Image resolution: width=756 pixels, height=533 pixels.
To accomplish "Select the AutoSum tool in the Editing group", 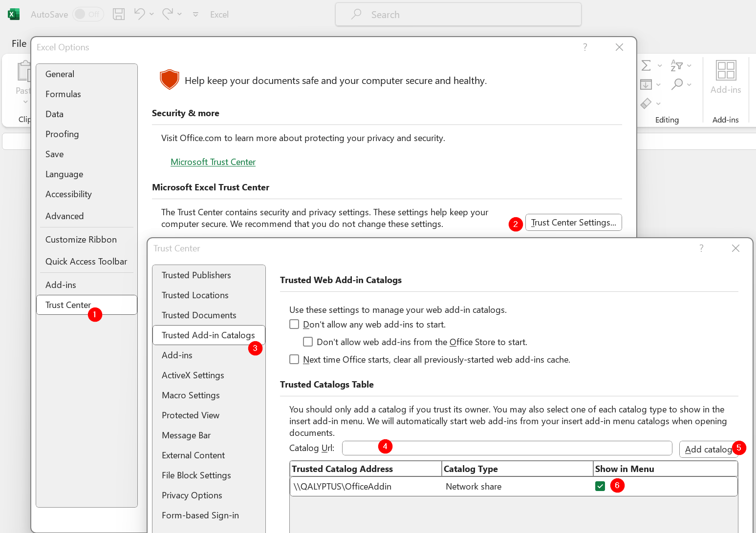I will tap(646, 65).
